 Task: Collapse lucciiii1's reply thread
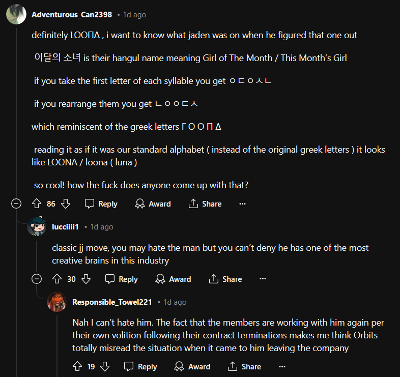click(x=37, y=279)
